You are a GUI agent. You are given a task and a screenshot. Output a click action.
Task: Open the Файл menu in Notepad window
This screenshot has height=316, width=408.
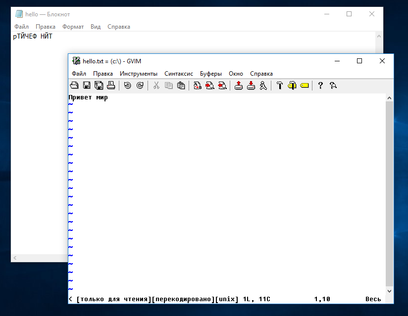21,27
